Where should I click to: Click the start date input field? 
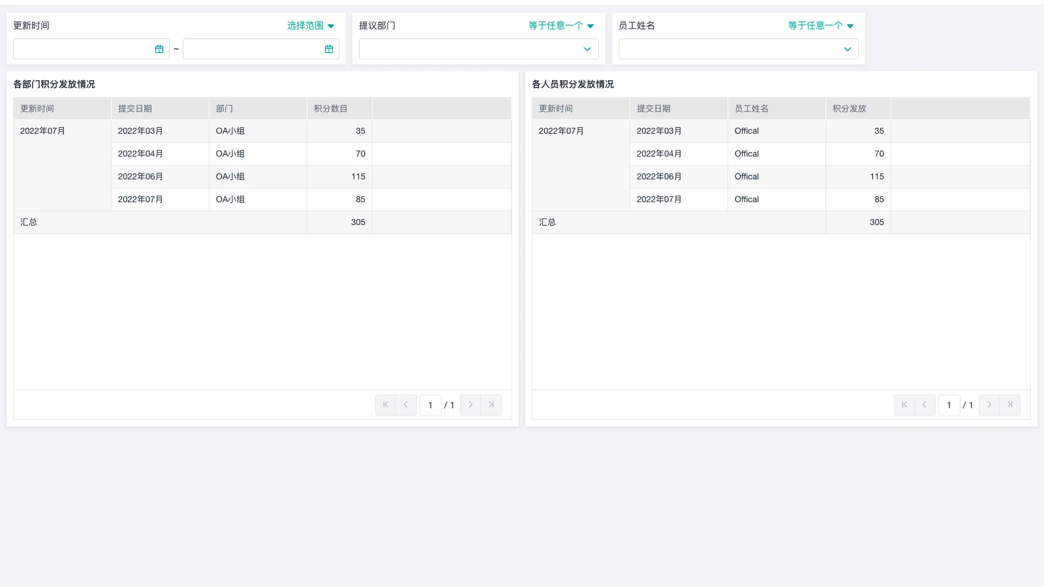click(x=83, y=49)
